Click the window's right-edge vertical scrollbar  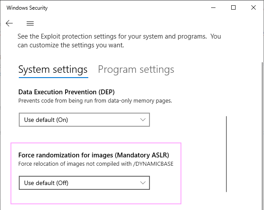(262, 135)
